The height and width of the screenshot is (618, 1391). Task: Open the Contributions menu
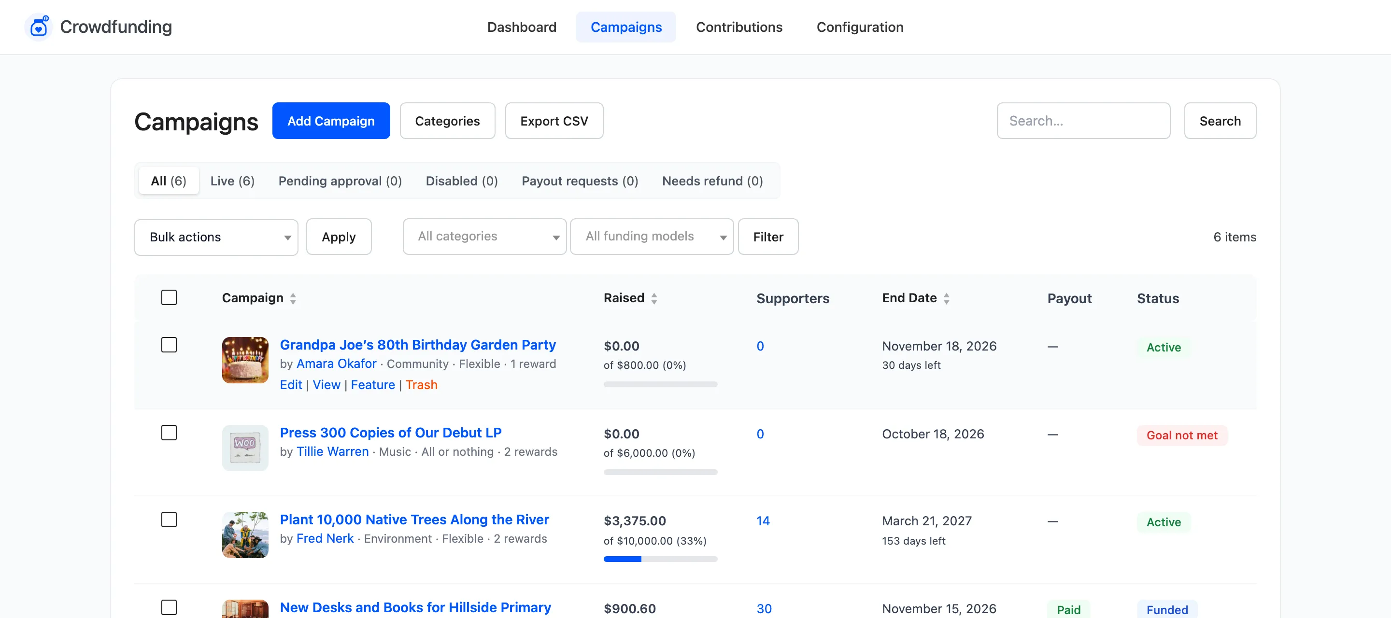(x=738, y=27)
